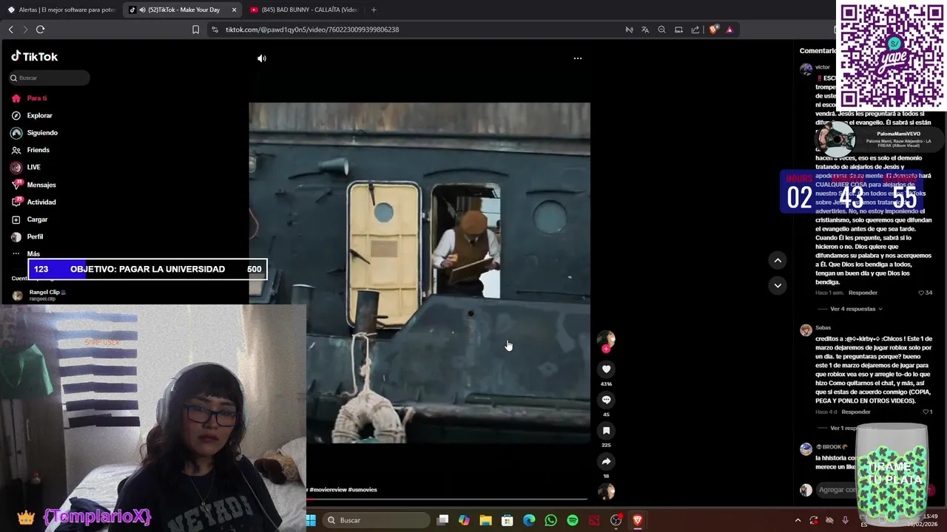This screenshot has height=532, width=947.
Task: Switch to the Alertas tab
Action: point(62,10)
